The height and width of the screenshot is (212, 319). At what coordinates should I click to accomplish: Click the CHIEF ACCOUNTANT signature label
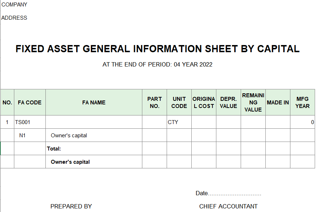[x=228, y=206]
